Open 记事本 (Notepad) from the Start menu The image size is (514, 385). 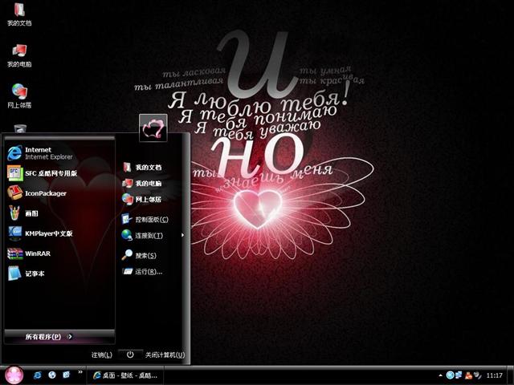click(59, 274)
